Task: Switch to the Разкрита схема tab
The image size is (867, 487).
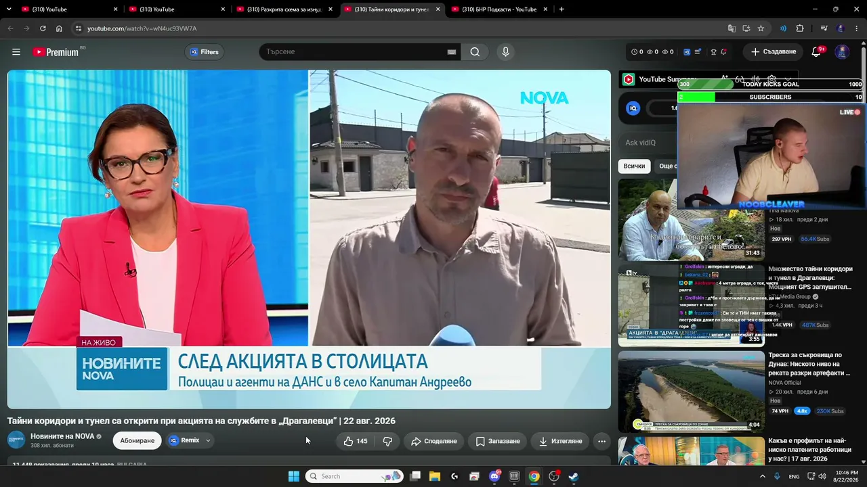Action: pyautogui.click(x=285, y=9)
